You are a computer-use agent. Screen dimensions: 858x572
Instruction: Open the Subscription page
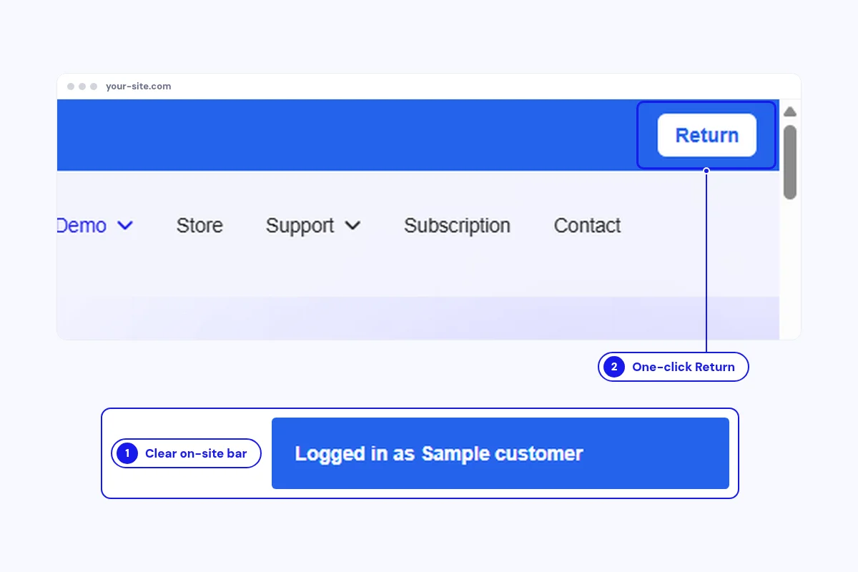(457, 225)
